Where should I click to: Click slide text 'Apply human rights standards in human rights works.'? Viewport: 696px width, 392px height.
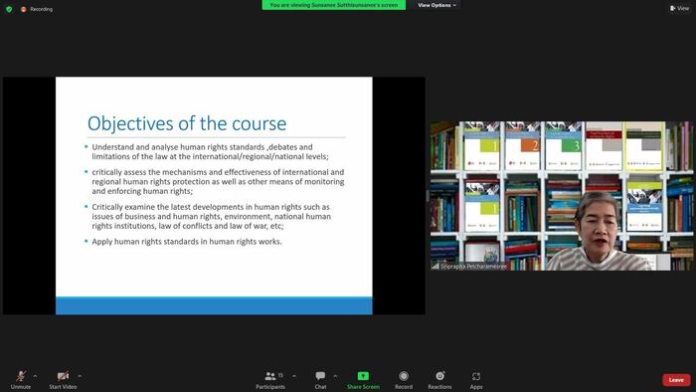[187, 242]
